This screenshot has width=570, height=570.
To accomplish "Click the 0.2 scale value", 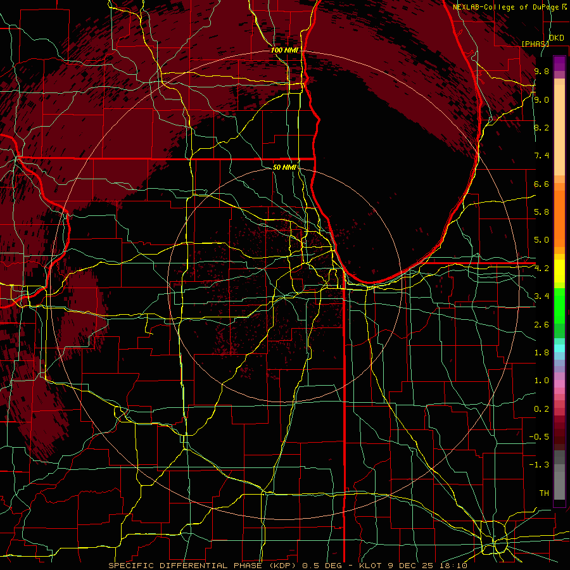I will tap(541, 409).
